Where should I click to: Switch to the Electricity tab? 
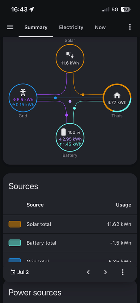(71, 27)
